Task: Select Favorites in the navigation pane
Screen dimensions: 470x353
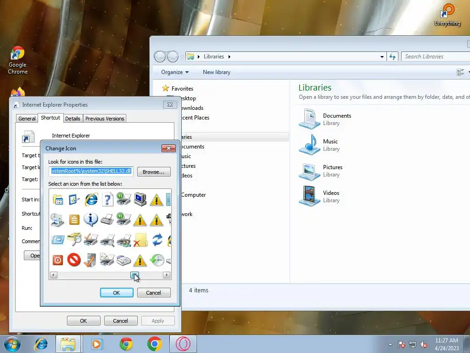Action: click(182, 89)
